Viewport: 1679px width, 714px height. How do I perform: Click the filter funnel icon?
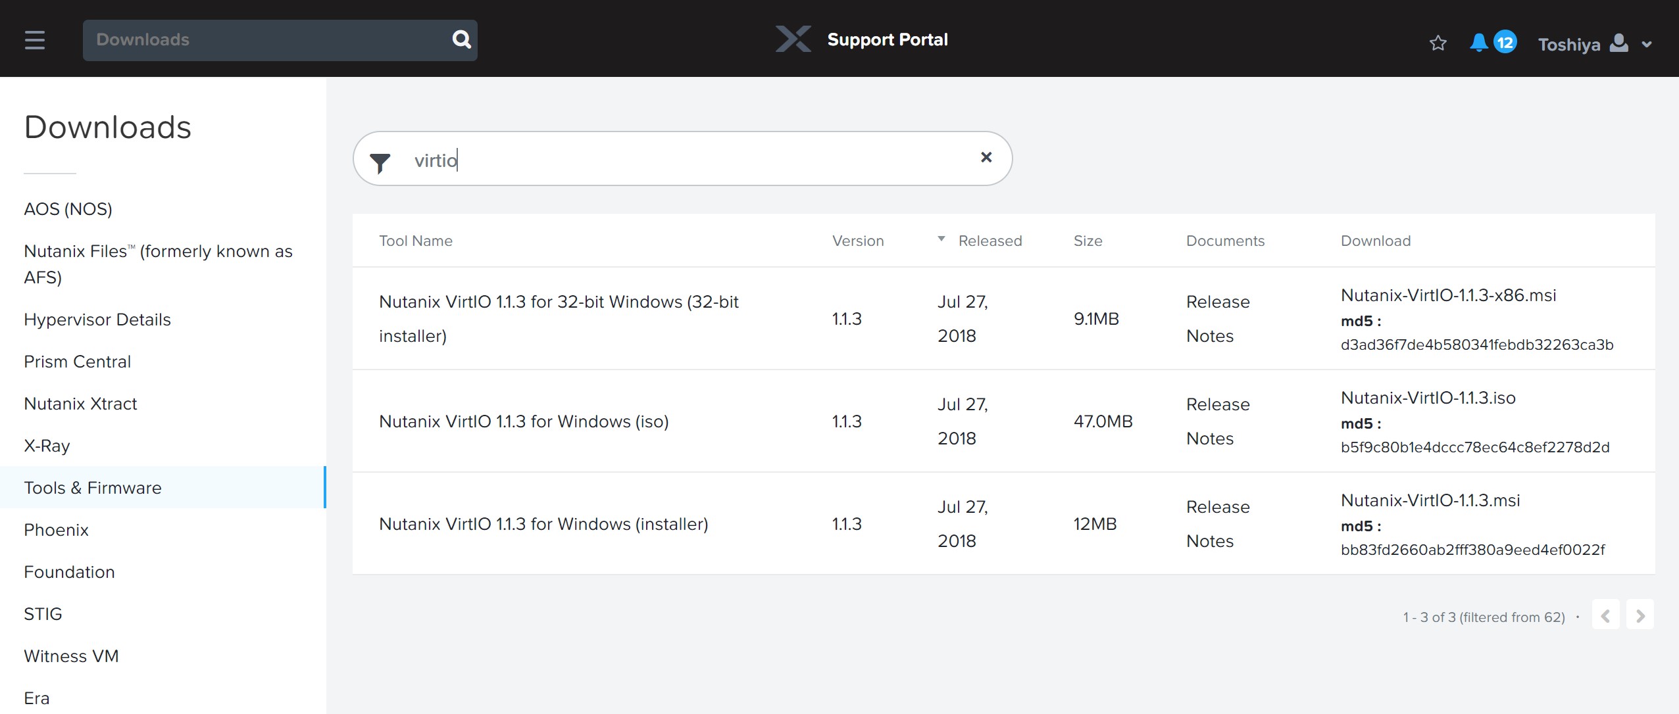(x=380, y=162)
